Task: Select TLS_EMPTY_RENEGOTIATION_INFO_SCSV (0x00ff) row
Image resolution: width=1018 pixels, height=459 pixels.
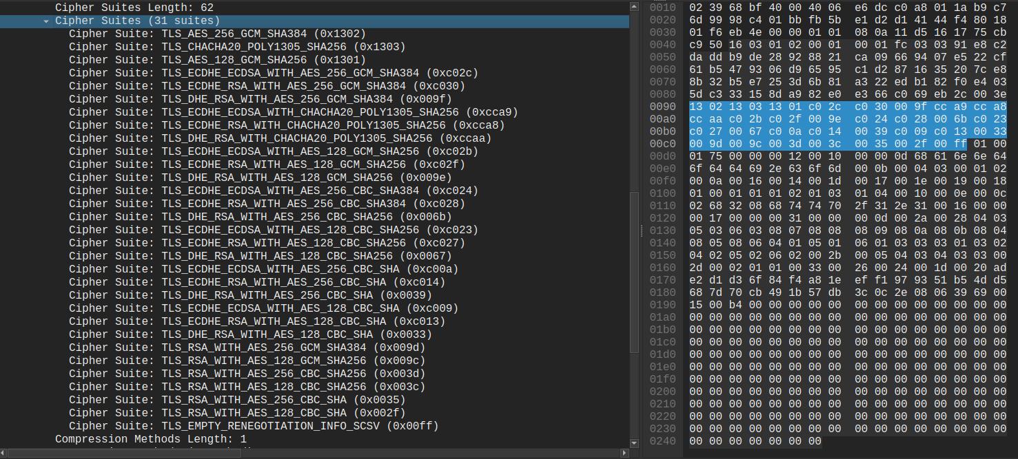Action: pyautogui.click(x=314, y=426)
